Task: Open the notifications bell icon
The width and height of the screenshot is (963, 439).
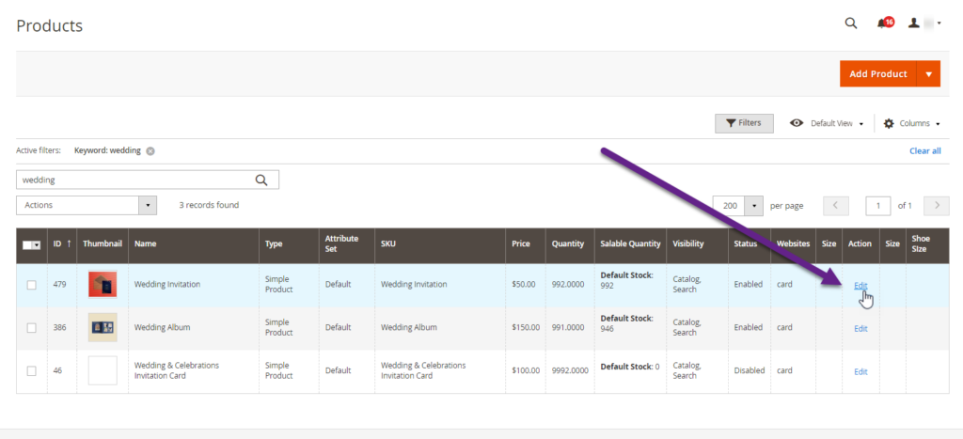Action: coord(882,24)
